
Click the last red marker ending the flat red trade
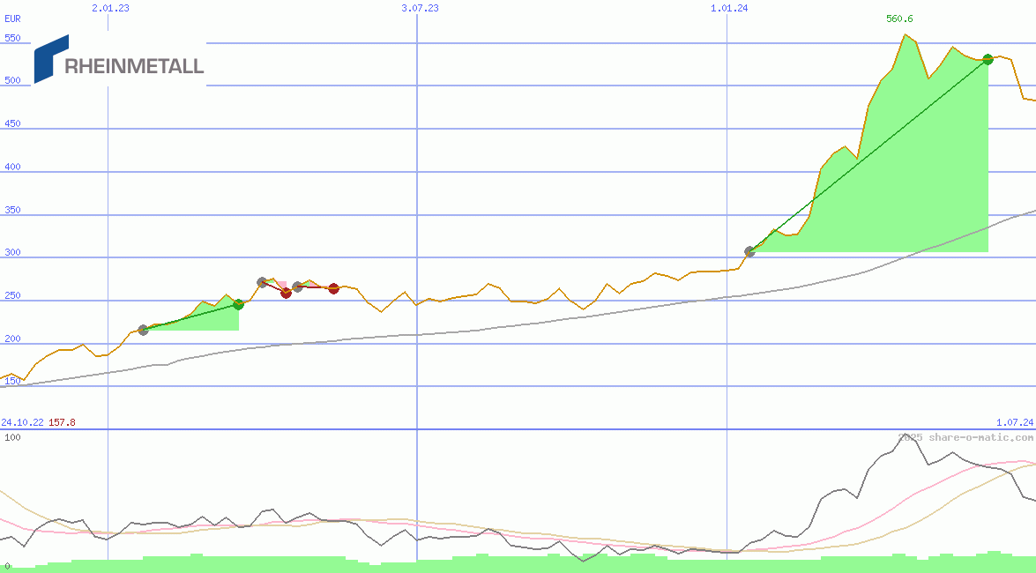[333, 288]
